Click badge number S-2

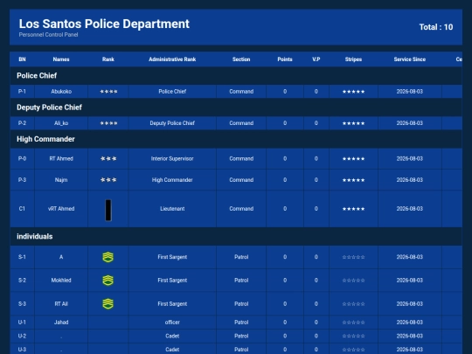click(x=22, y=281)
